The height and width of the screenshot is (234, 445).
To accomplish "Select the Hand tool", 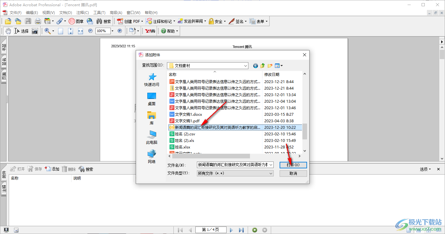I will (x=8, y=31).
